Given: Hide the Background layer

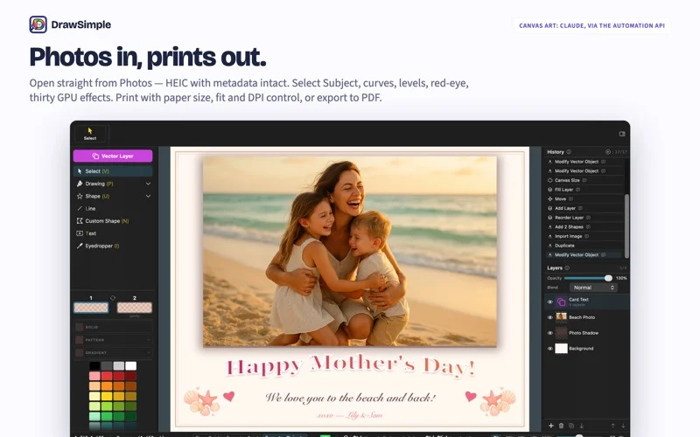Looking at the screenshot, I should [x=550, y=349].
